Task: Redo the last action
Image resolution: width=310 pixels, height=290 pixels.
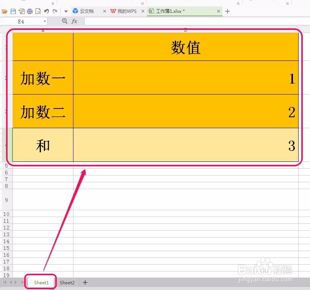Action: (x=55, y=11)
